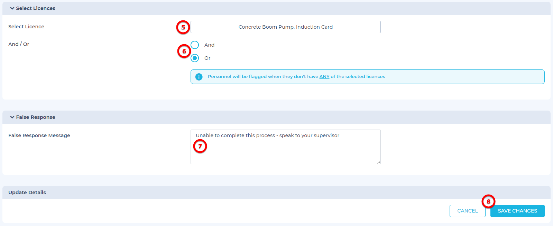Click the Or option label
553x226 pixels.
(x=207, y=58)
